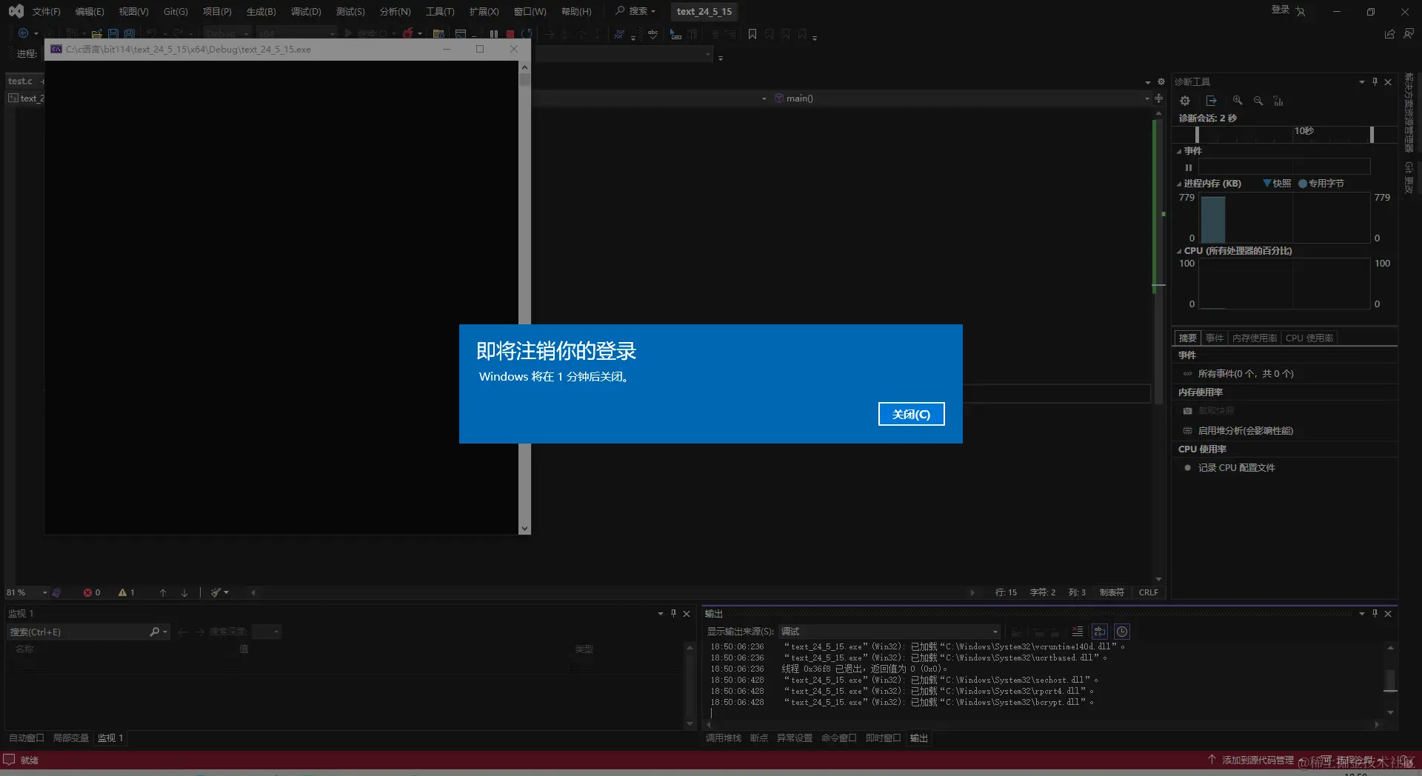1422x776 pixels.
Task: Pause the events track in diagnostic tools
Action: pyautogui.click(x=1189, y=167)
